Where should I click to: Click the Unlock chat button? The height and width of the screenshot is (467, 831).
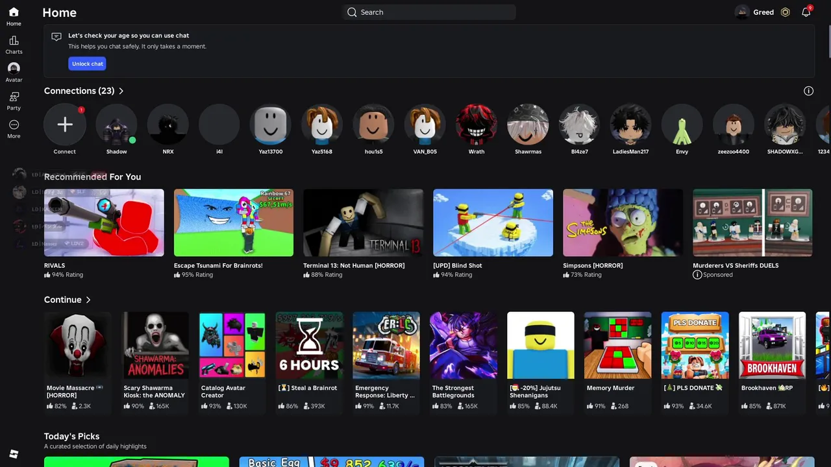click(x=87, y=64)
